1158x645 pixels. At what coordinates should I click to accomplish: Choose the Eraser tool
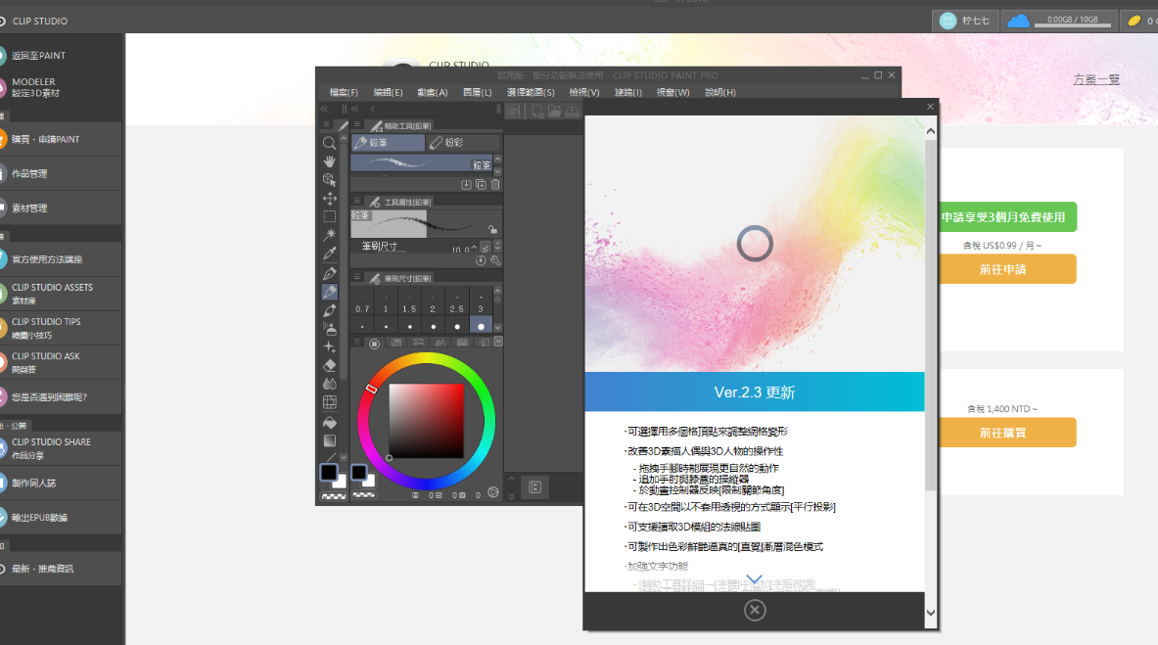[x=330, y=365]
